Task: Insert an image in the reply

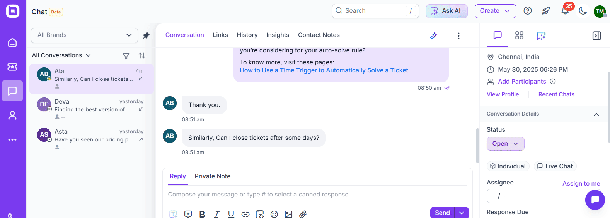Action: tap(288, 214)
